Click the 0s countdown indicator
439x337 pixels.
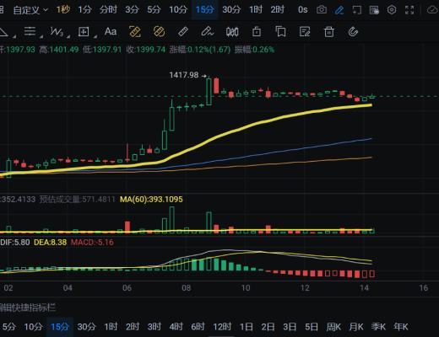(x=303, y=10)
